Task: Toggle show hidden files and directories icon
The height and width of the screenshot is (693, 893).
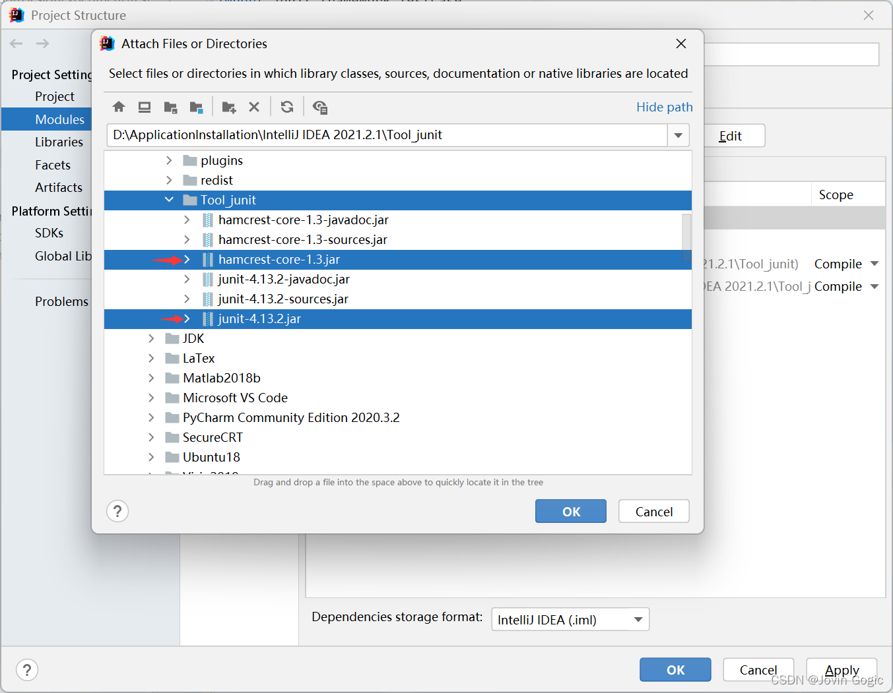Action: [x=320, y=107]
